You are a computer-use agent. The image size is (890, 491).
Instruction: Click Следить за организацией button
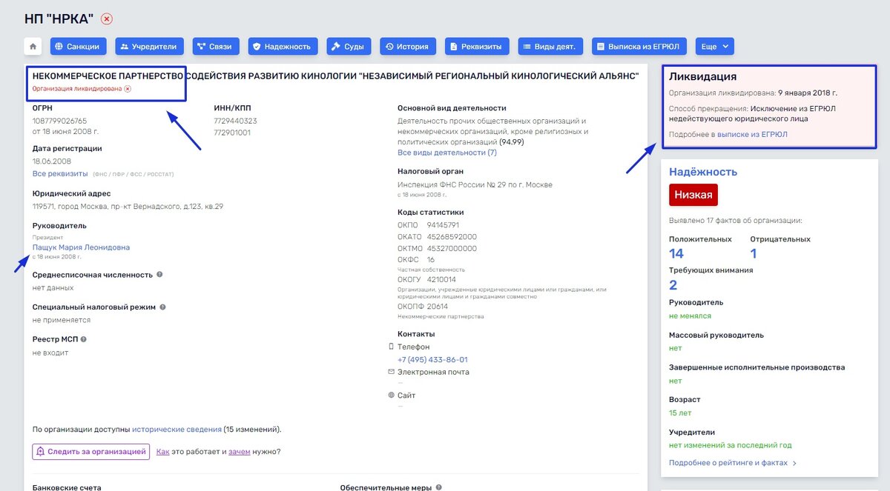tap(90, 451)
